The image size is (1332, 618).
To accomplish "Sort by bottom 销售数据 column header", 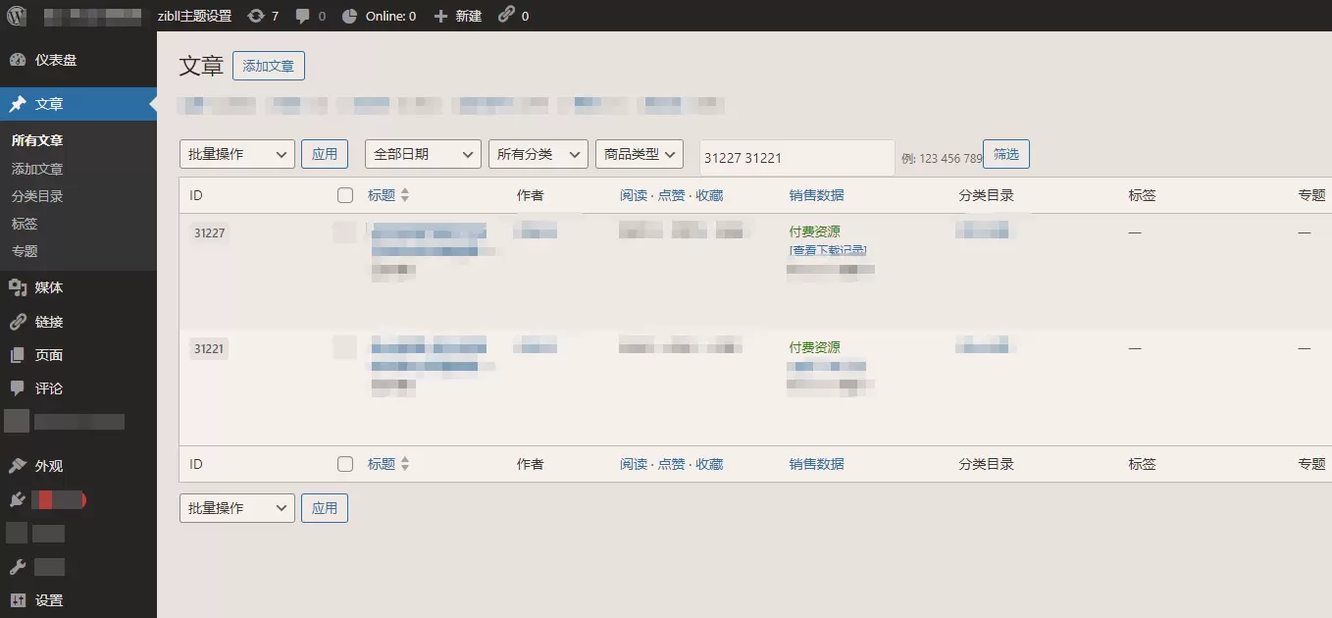I will pos(816,464).
